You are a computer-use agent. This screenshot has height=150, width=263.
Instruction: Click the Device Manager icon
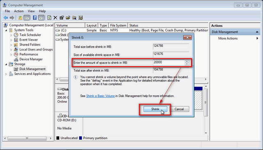point(16,59)
